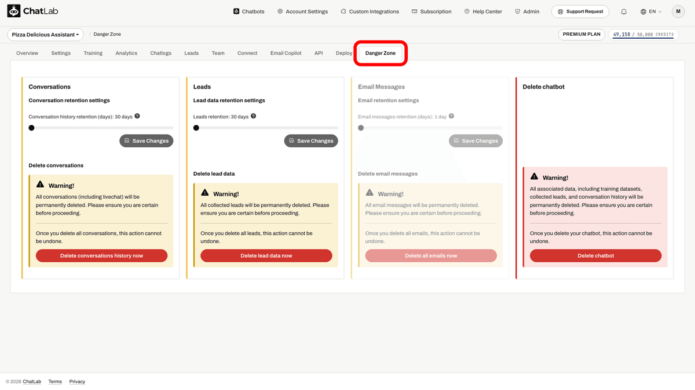Open Account Settings in top navigation
Screen dimensions: 695x390
(302, 12)
